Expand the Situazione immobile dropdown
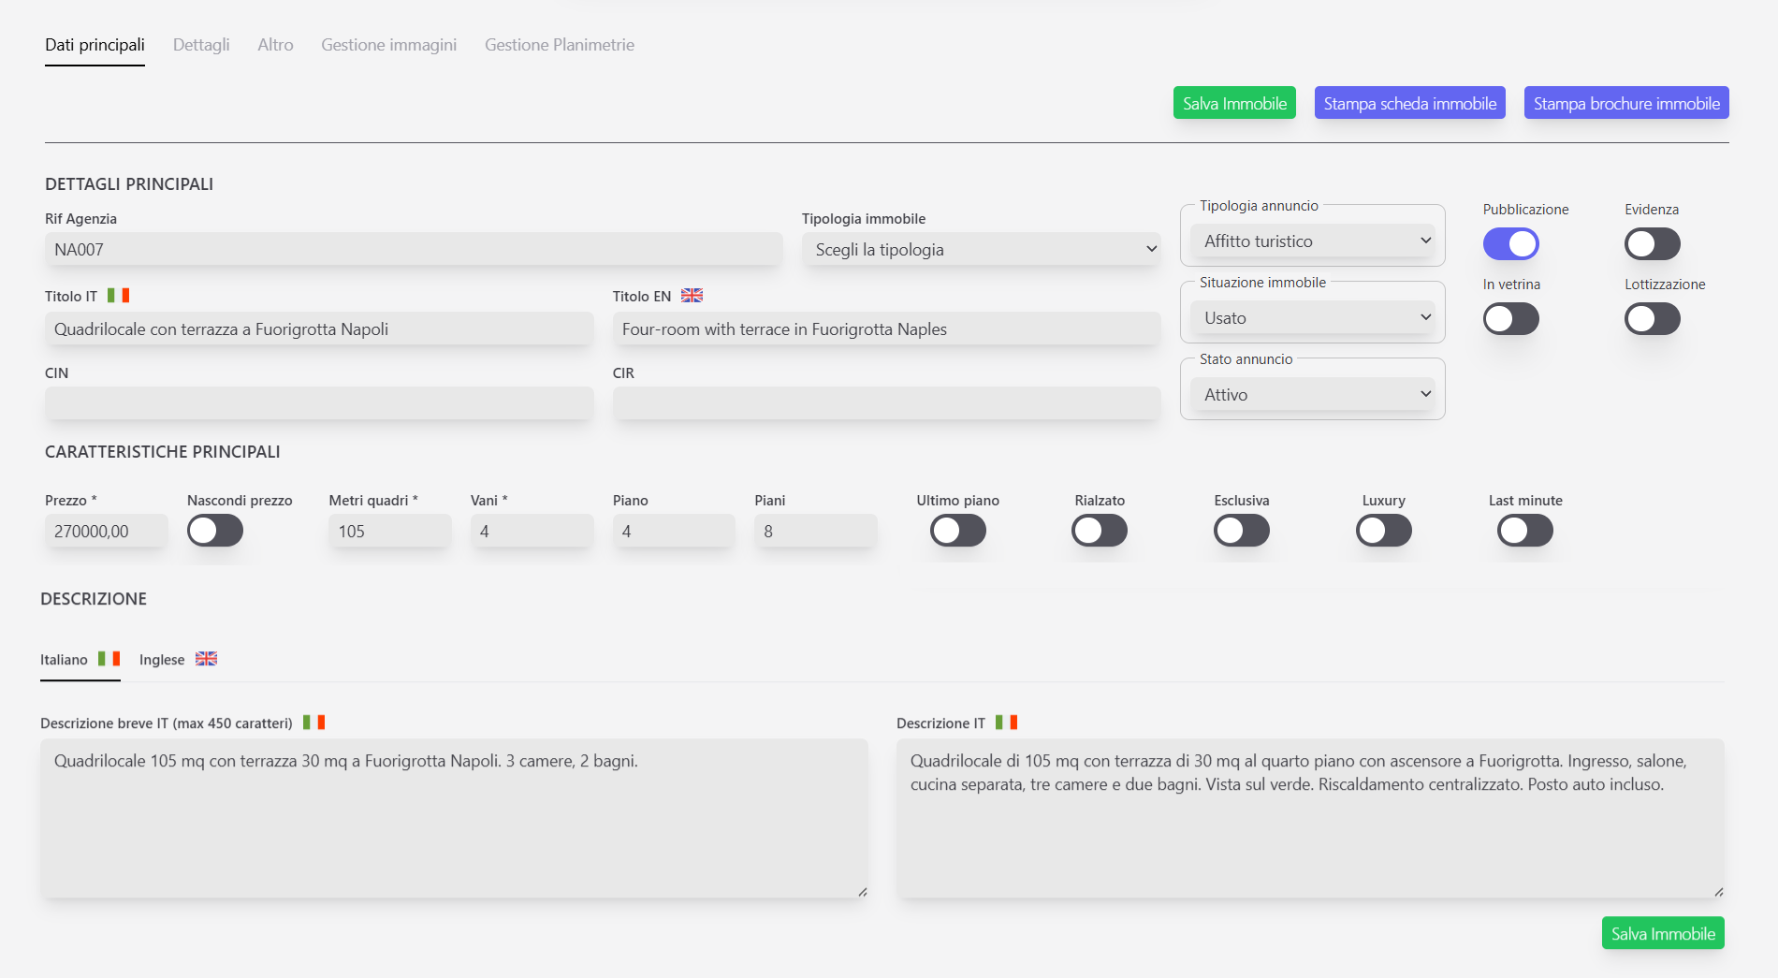This screenshot has height=978, width=1778. pos(1313,318)
